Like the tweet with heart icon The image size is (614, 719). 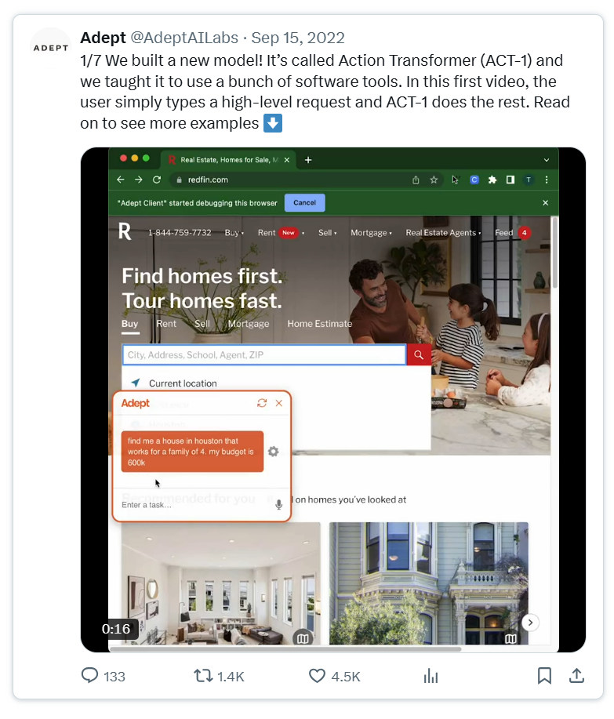317,675
